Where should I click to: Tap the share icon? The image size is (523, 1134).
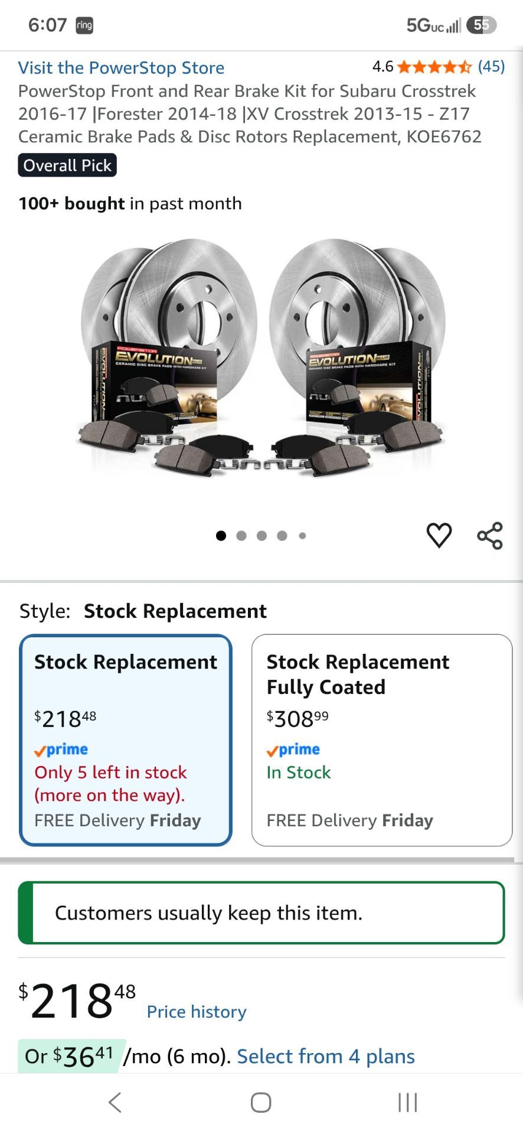(490, 536)
